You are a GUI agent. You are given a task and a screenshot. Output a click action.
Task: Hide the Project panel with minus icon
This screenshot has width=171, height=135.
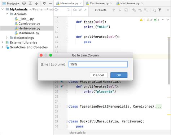51,3
